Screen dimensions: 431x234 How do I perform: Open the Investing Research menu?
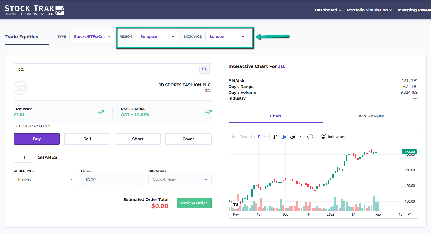(x=414, y=10)
